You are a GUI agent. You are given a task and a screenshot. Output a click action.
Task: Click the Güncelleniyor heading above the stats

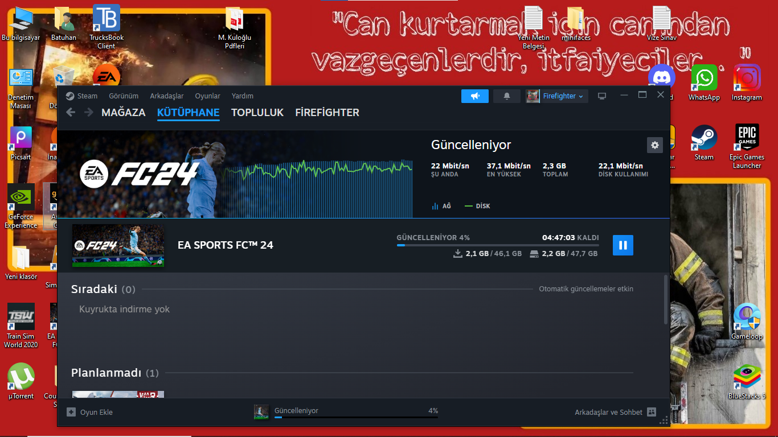click(x=471, y=145)
